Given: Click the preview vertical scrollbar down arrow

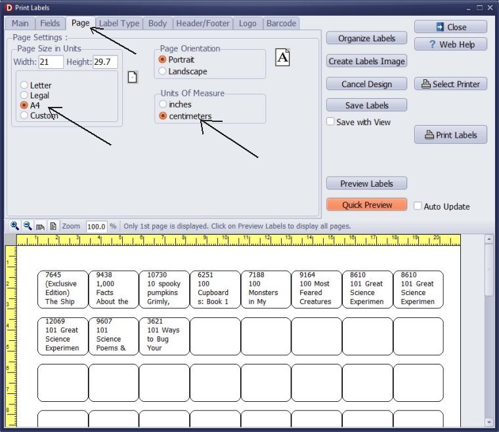Looking at the screenshot, I should tap(488, 422).
